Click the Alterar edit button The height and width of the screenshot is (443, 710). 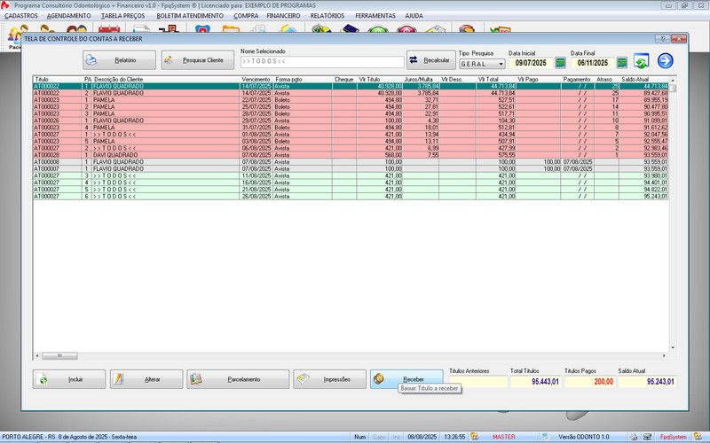pos(146,379)
